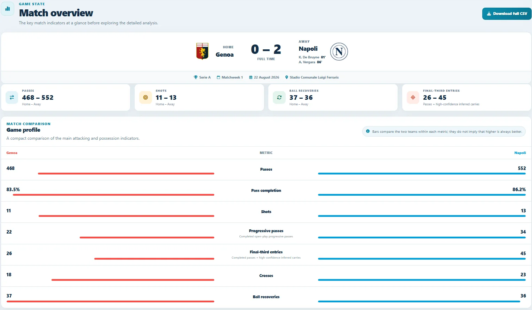
Task: Click the 'Genoa' home team name
Action: tap(224, 55)
